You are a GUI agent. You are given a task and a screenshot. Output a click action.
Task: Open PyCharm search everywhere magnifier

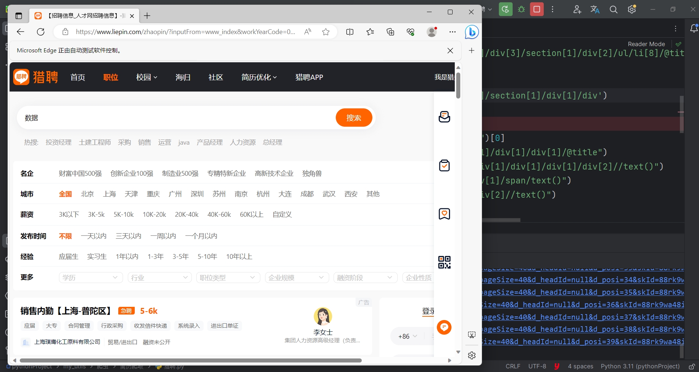pyautogui.click(x=614, y=10)
